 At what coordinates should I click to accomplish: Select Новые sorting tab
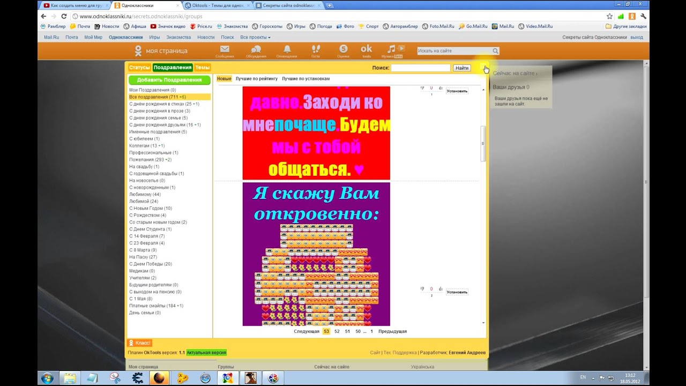224,79
